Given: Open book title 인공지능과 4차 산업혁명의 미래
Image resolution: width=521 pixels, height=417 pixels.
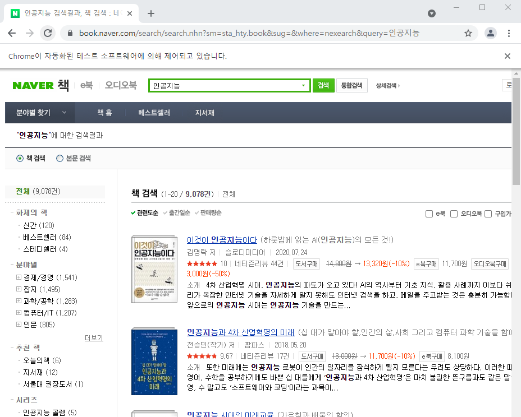Looking at the screenshot, I should click(240, 332).
